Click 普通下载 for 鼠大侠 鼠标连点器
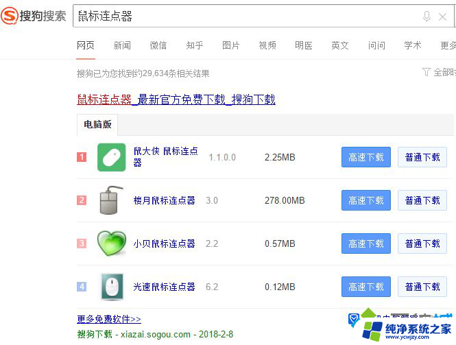456x345 pixels. point(422,157)
